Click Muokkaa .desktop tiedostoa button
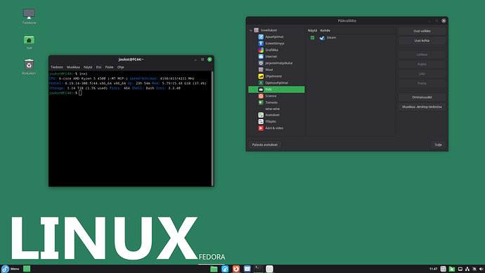Image resolution: width=485 pixels, height=273 pixels. click(422, 107)
